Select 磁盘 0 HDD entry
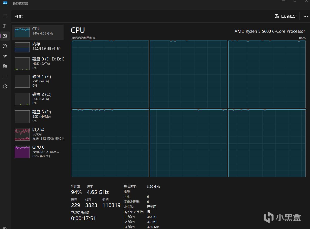Viewport: 310px width, 229px height. point(38,63)
